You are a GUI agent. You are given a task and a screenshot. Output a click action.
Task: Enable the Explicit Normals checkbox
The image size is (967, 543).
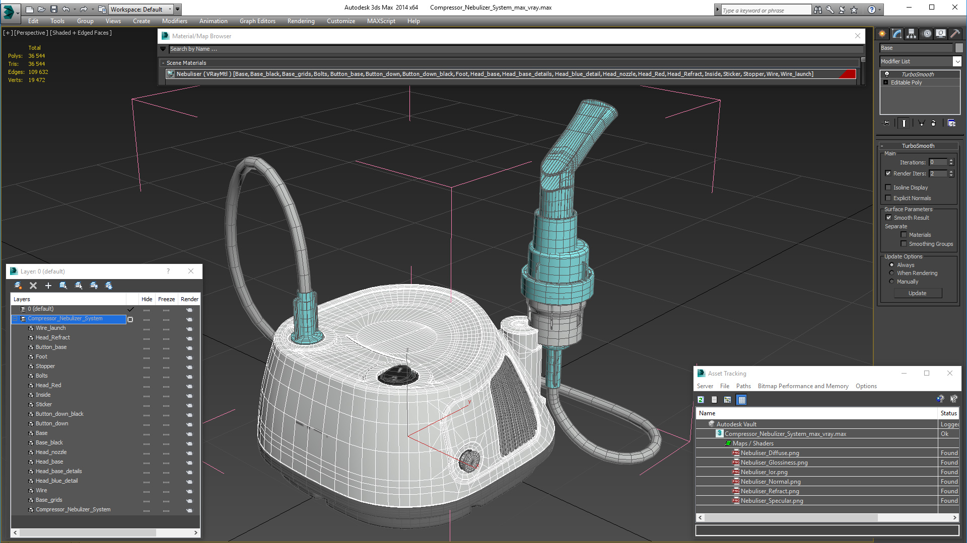tap(888, 198)
